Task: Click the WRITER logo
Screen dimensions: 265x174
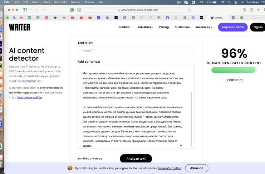Action: pyautogui.click(x=20, y=27)
